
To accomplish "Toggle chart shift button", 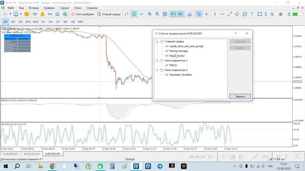I will point(181,14).
